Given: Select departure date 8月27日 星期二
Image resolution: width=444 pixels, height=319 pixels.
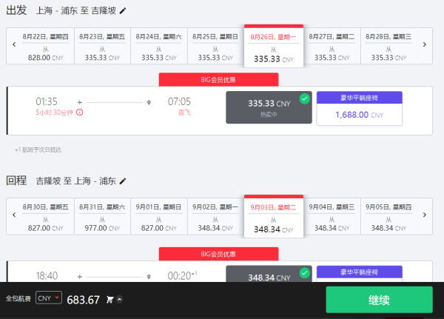Looking at the screenshot, I should (332, 46).
